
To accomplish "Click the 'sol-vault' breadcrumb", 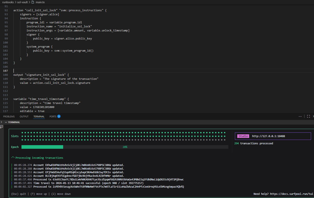I will [23, 2].
